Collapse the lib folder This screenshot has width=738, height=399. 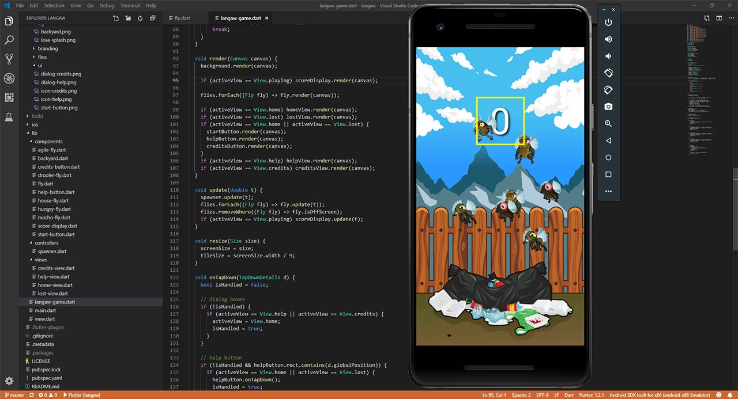pos(35,133)
